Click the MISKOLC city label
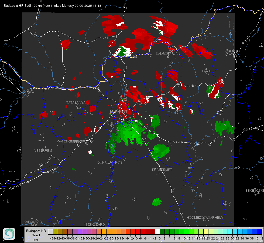Viewport: 264px width, 243px height. pos(234,51)
